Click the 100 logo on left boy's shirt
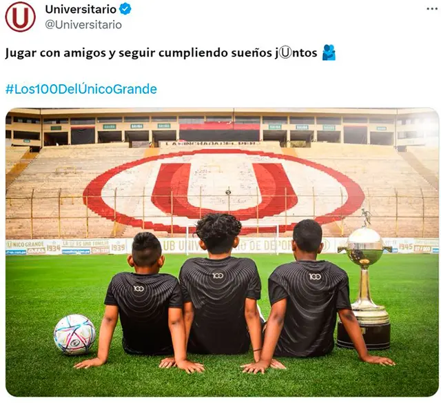Viewport: 441px width, 403px height. click(x=139, y=288)
